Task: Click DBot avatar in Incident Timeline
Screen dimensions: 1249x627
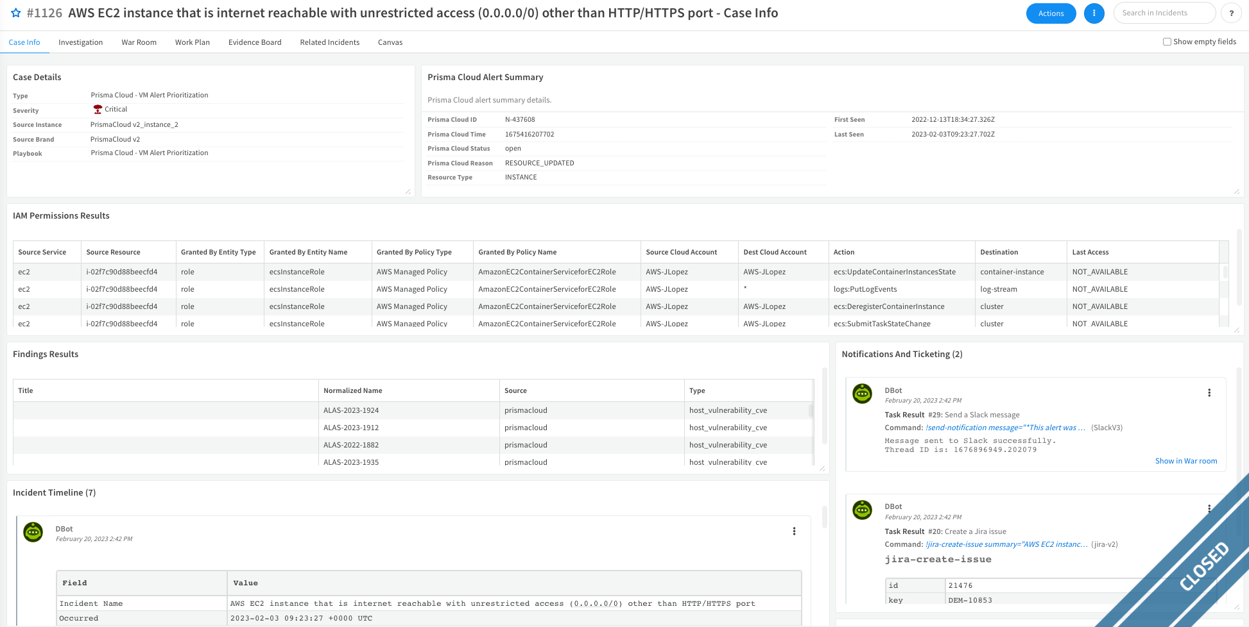Action: [33, 531]
